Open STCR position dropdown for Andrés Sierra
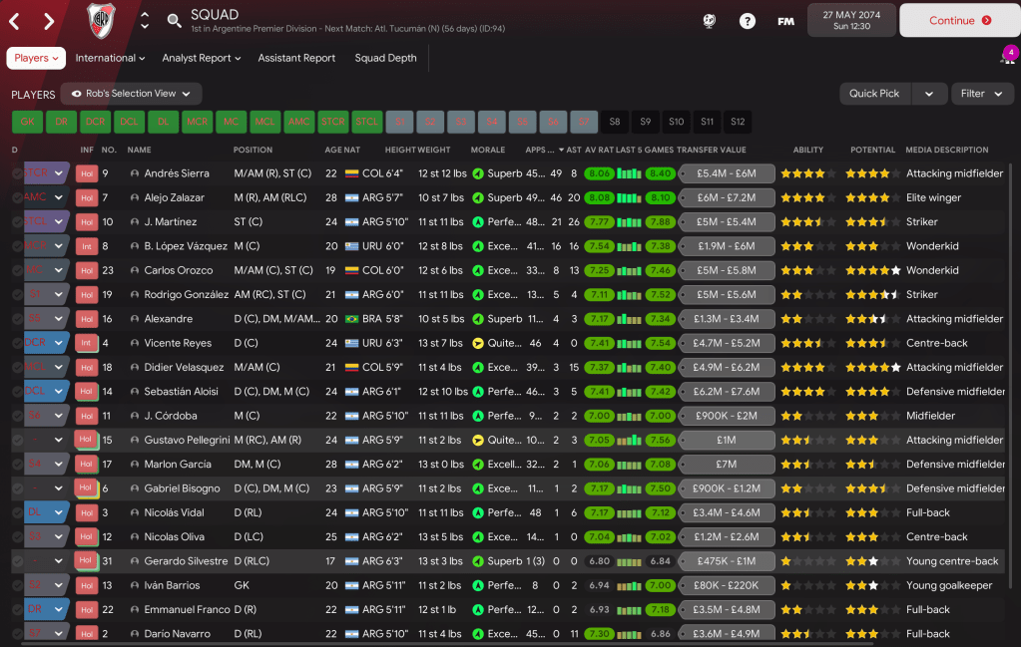Screen dimensions: 1021x647 pos(58,173)
